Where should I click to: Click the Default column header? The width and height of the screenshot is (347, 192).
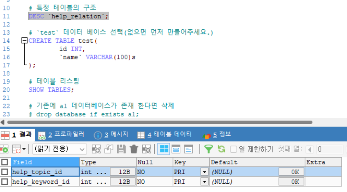tap(257, 162)
